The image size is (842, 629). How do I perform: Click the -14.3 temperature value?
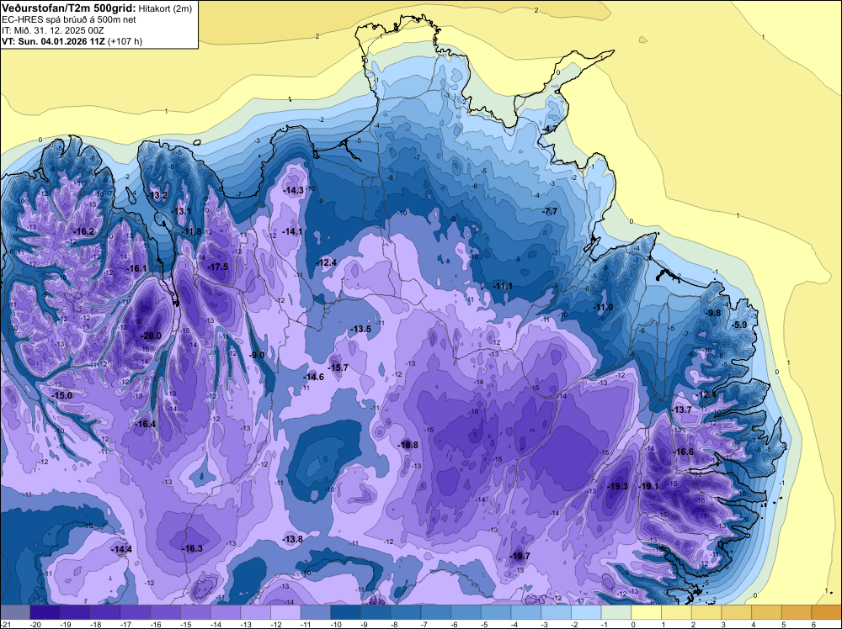click(x=293, y=190)
